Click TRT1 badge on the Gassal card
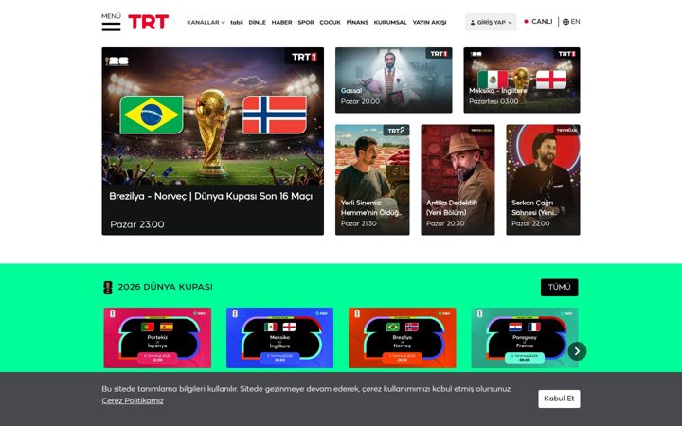The image size is (682, 426). pos(439,53)
